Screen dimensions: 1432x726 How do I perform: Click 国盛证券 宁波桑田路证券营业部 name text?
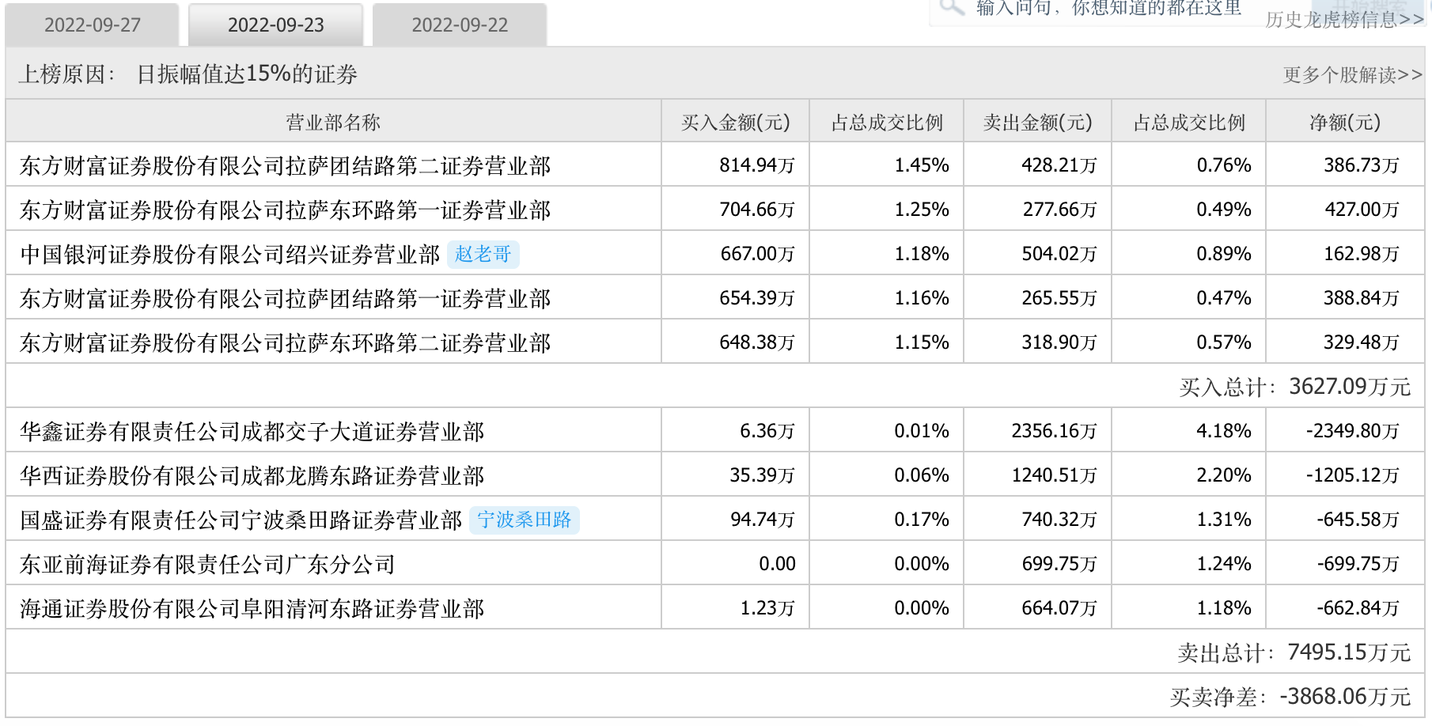[x=241, y=520]
